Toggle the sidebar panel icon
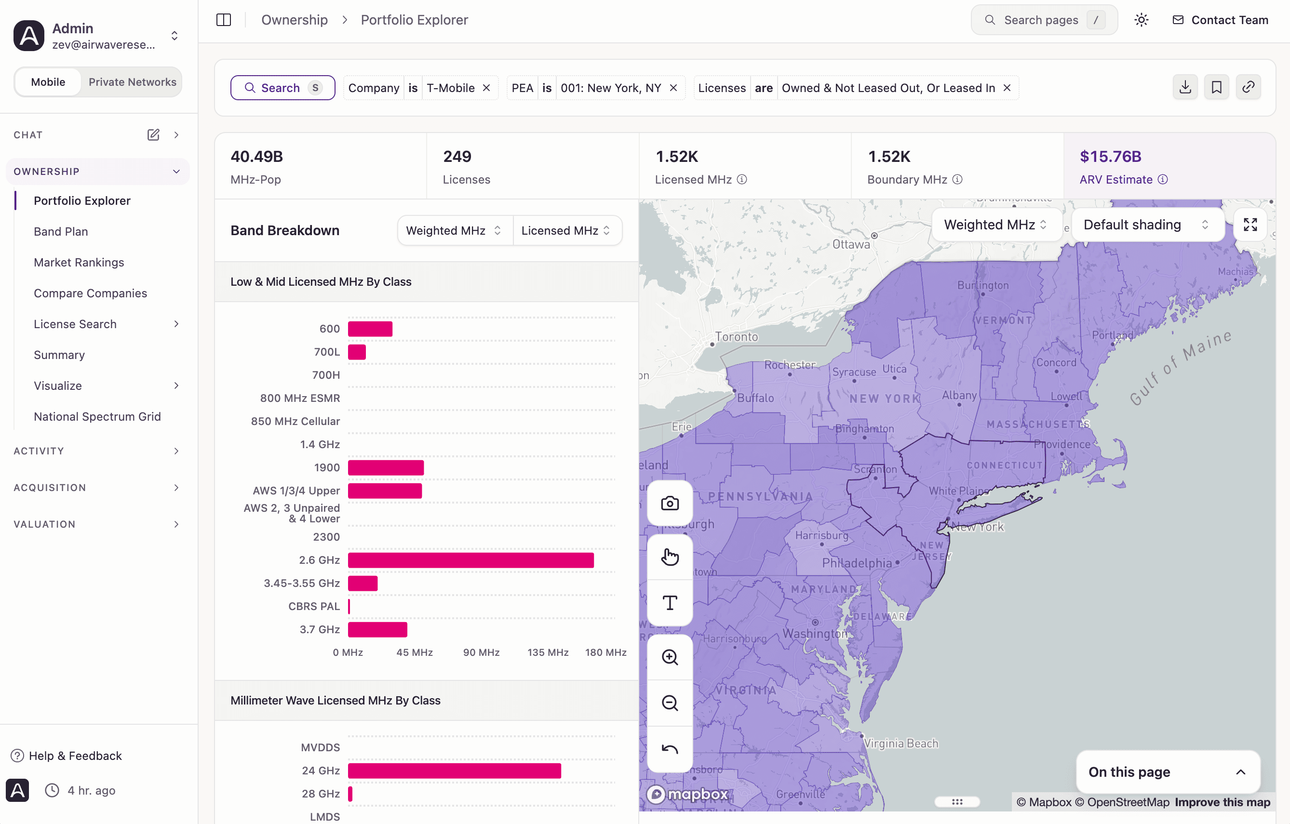1290x824 pixels. pos(223,20)
